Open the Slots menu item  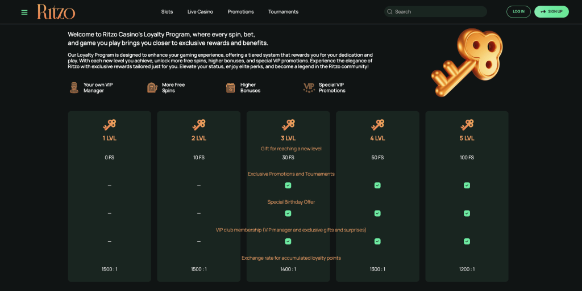[x=167, y=12]
